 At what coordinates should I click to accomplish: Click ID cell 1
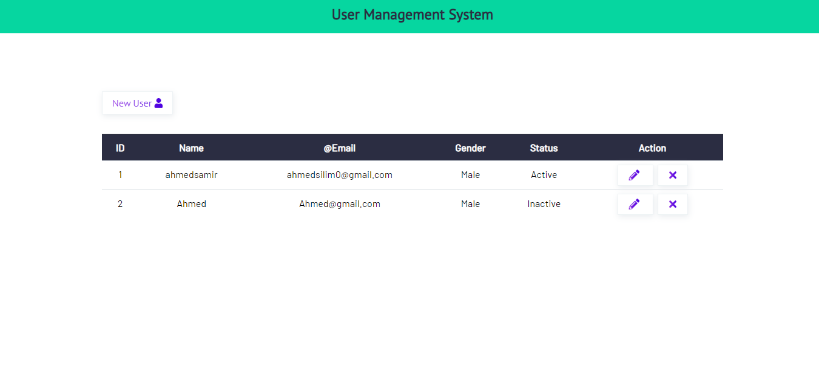click(120, 175)
